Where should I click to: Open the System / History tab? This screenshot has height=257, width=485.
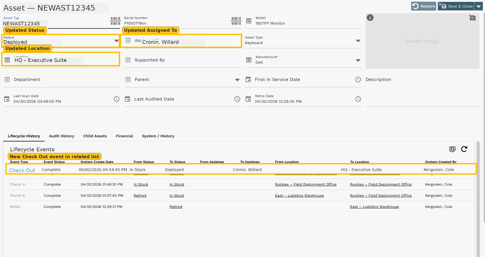[x=158, y=136]
